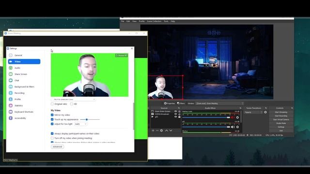Open OBS Edit menu
Viewport: 310px width, 174px height.
pyautogui.click(x=128, y=21)
